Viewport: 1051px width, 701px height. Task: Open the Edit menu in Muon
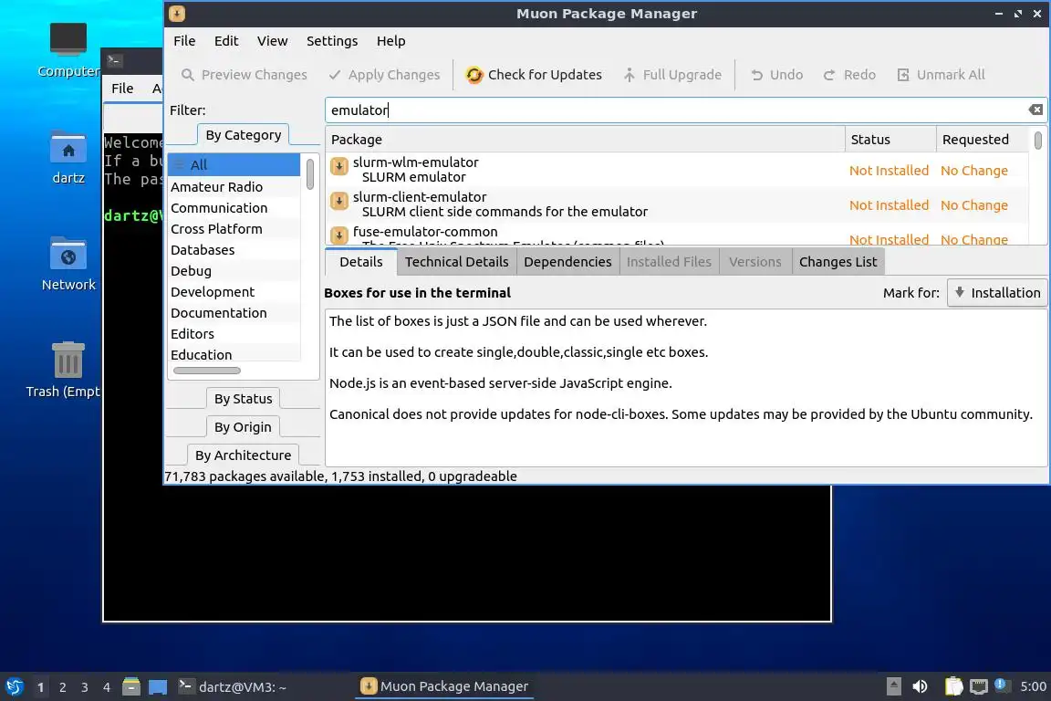click(226, 41)
